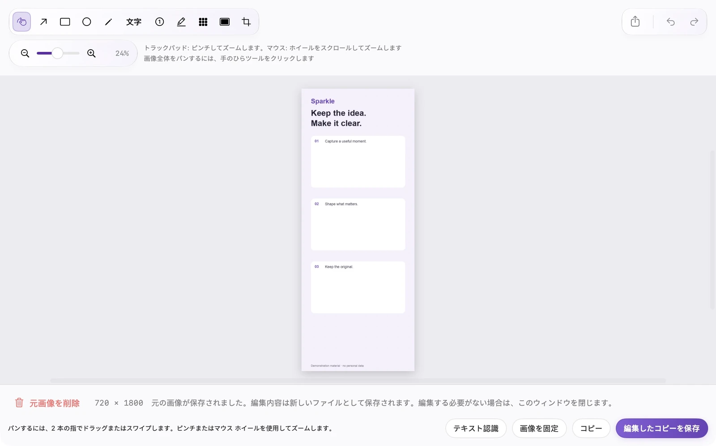Screen dimensions: 716x446
Task: Save with 編集したコピーを保存
Action: [x=662, y=429]
